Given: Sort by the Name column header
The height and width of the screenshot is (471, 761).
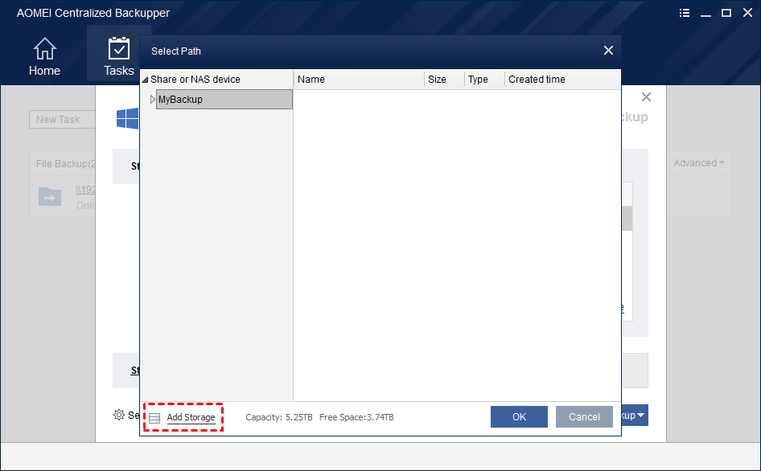Looking at the screenshot, I should tap(359, 80).
